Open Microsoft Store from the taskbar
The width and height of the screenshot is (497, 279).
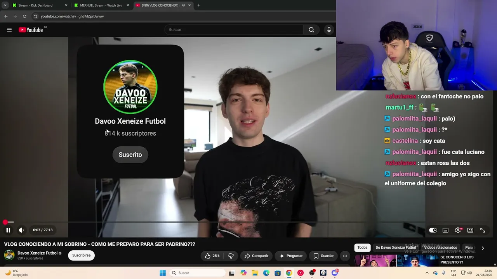point(278,273)
